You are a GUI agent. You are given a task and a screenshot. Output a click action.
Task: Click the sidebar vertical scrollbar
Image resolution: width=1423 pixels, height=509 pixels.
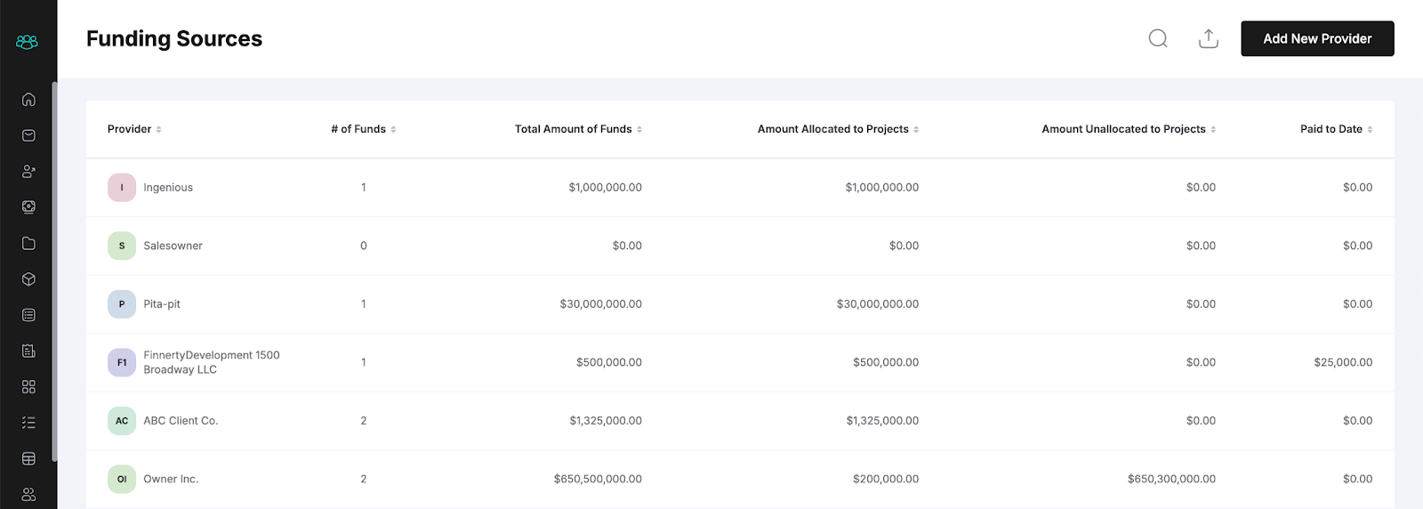click(54, 271)
